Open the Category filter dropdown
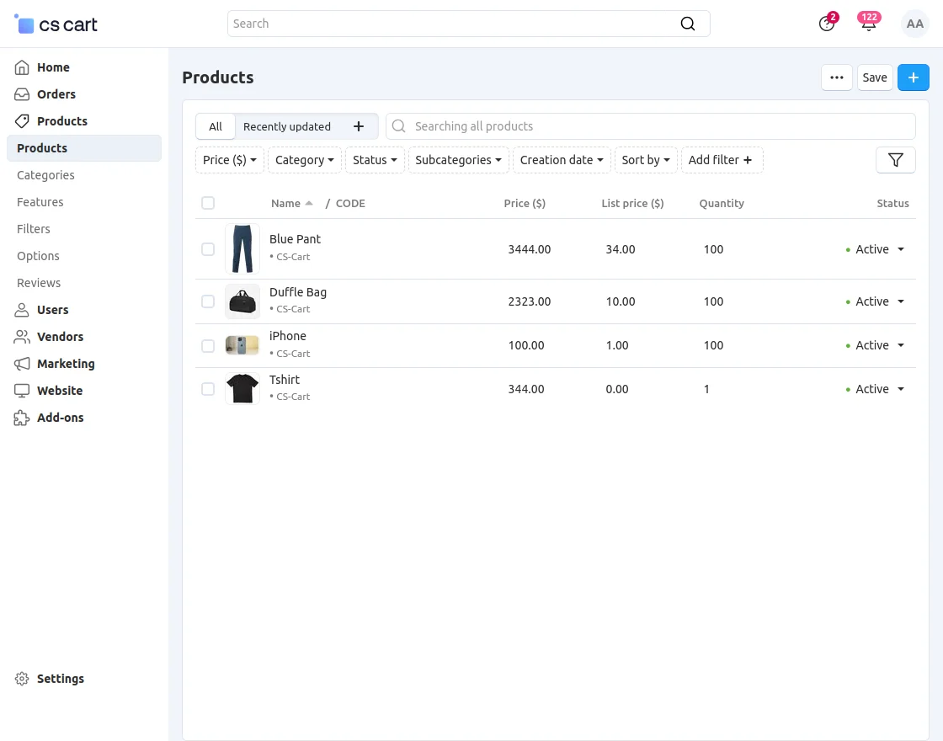The height and width of the screenshot is (741, 943). tap(304, 159)
